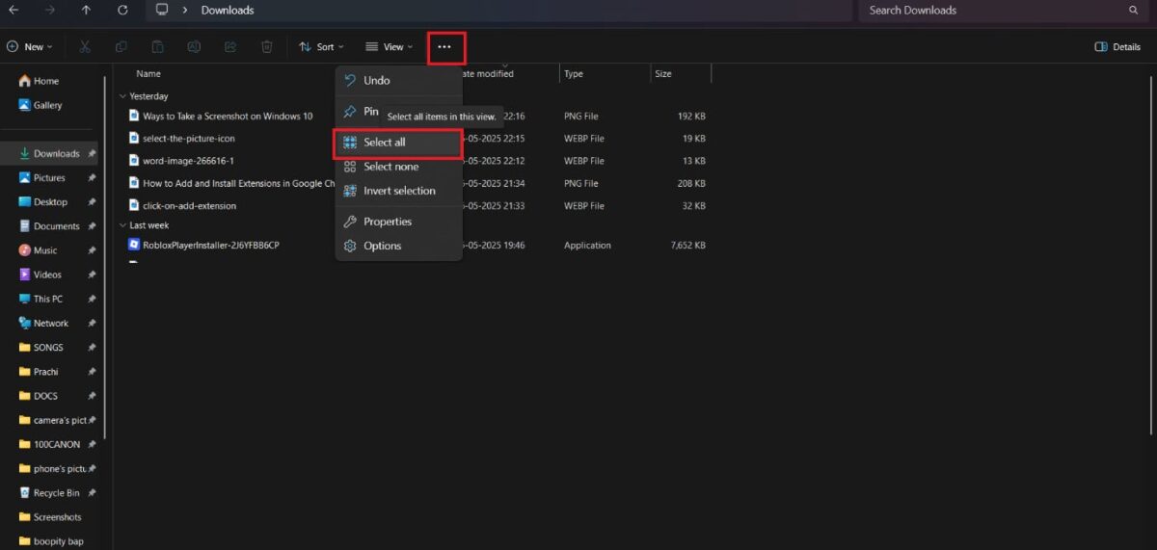Image resolution: width=1157 pixels, height=550 pixels.
Task: Click the Paste toolbar icon
Action: click(158, 46)
